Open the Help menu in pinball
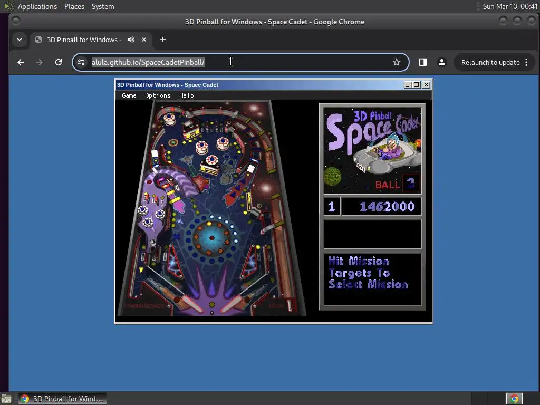 (186, 95)
